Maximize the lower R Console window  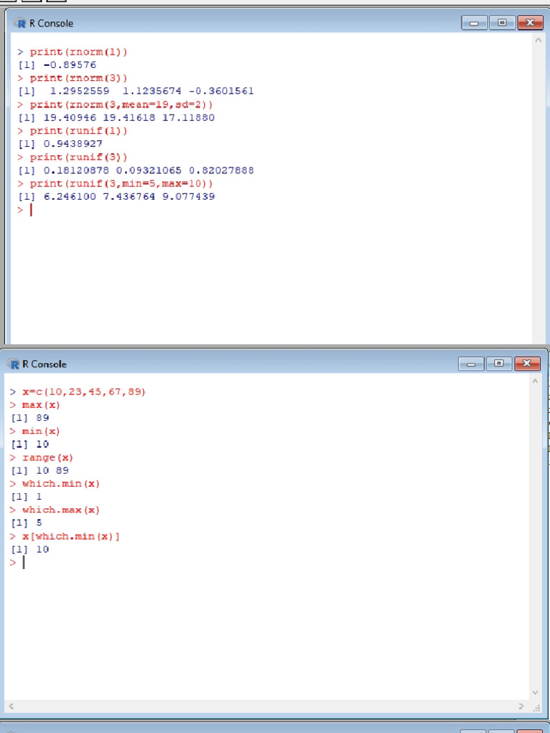[x=499, y=363]
